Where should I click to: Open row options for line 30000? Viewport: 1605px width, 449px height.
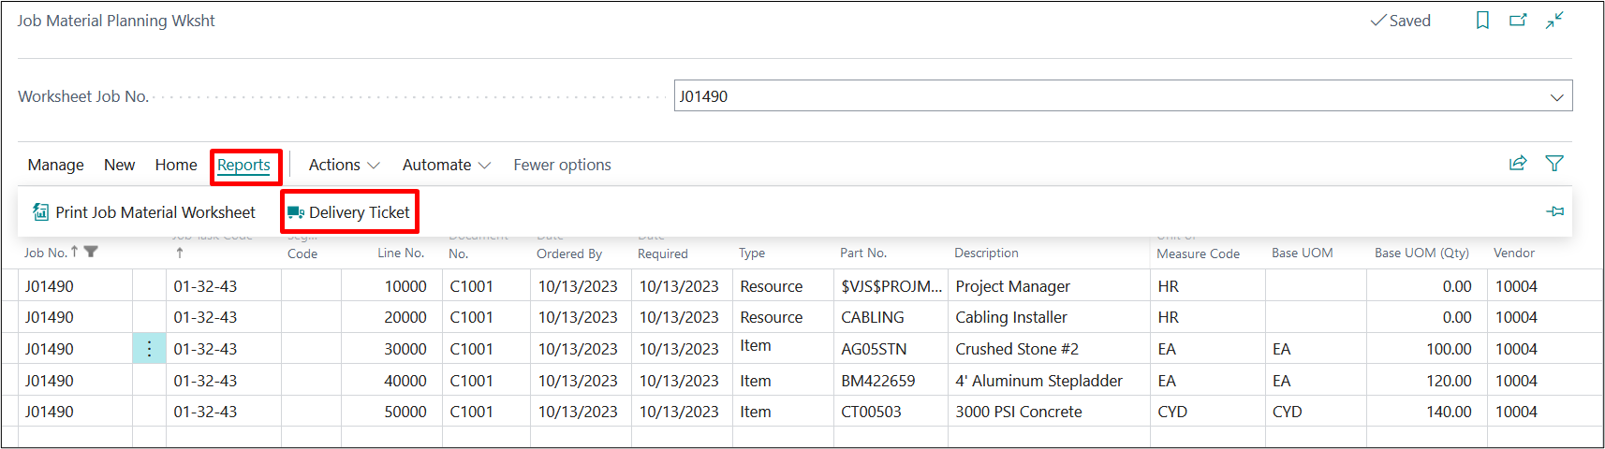(149, 349)
